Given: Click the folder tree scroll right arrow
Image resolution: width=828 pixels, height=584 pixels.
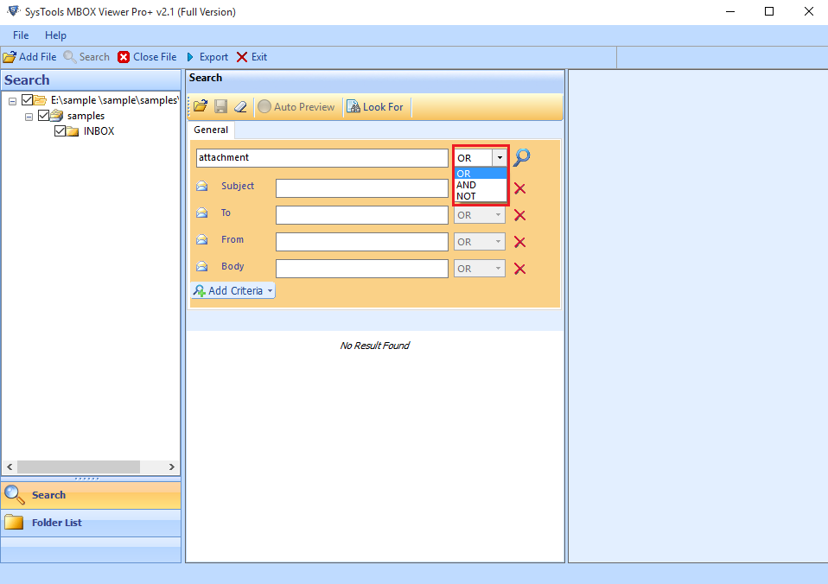Looking at the screenshot, I should (172, 467).
